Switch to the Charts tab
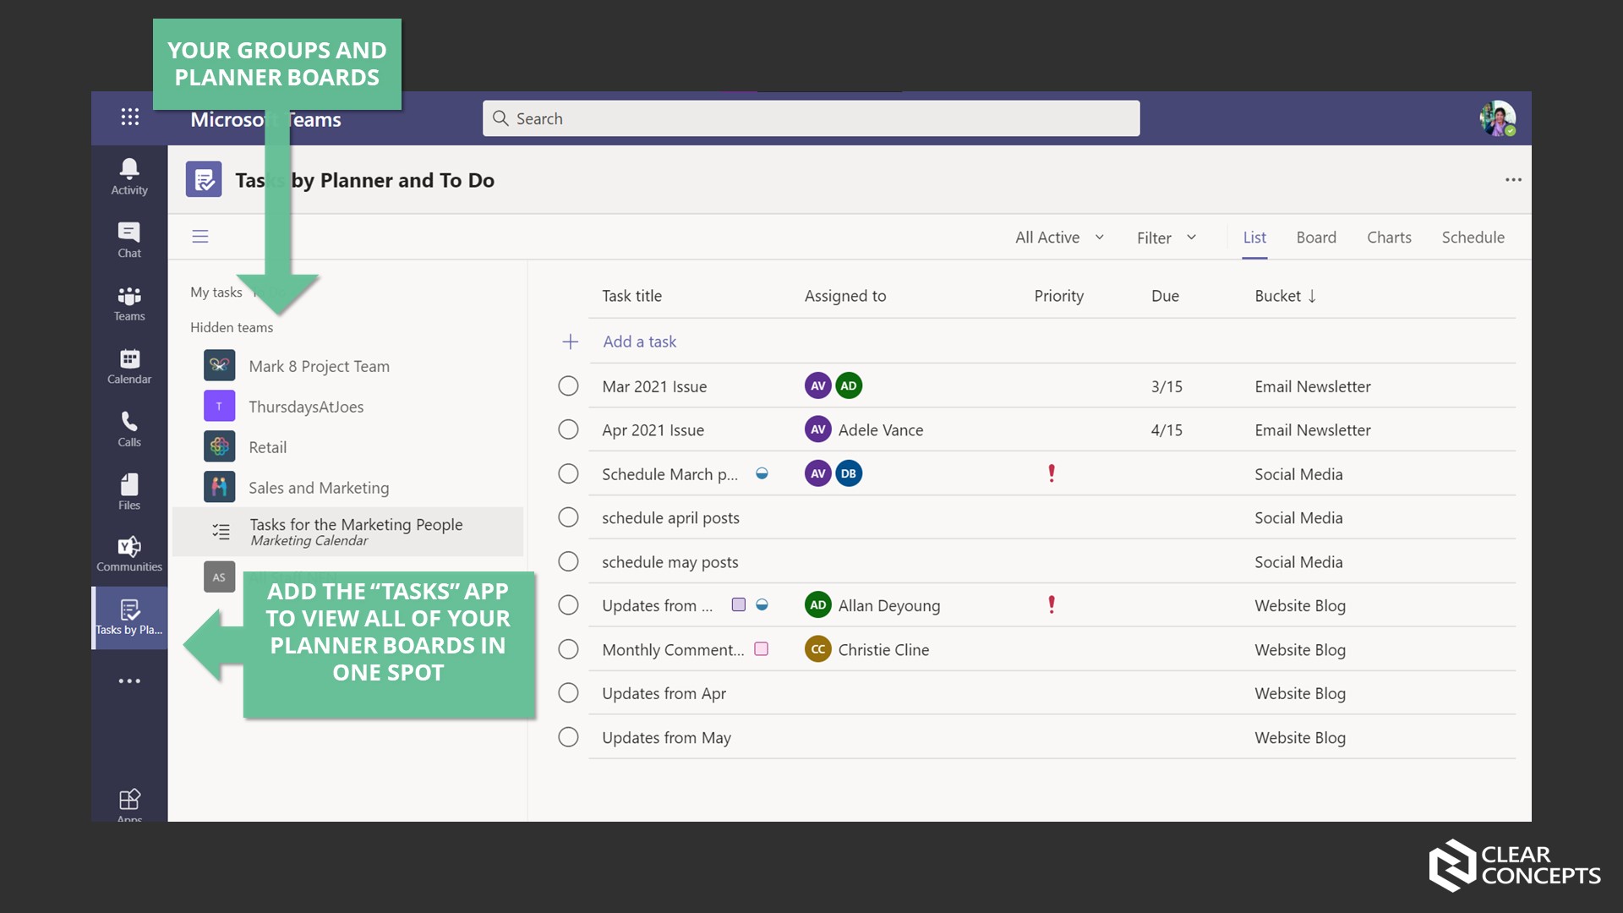The height and width of the screenshot is (913, 1623). pyautogui.click(x=1388, y=238)
